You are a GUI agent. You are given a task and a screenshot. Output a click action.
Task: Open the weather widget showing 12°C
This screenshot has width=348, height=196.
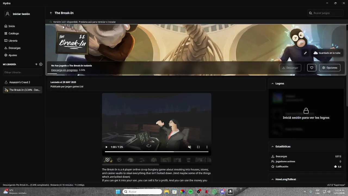[x=15, y=192]
